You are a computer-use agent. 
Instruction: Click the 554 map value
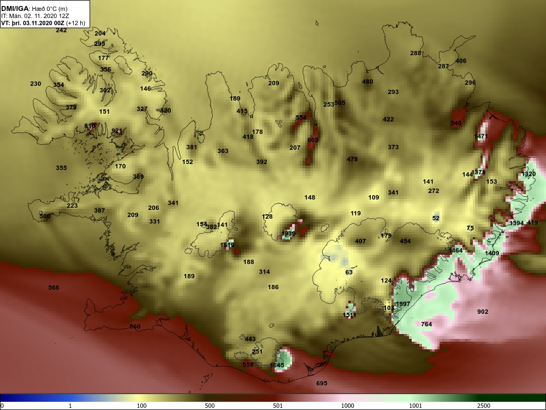point(301,118)
